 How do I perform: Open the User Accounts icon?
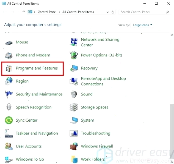[x=9, y=146]
